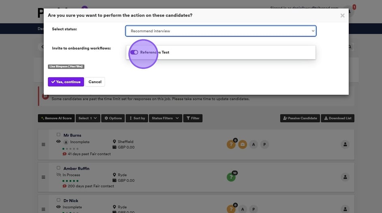The height and width of the screenshot is (213, 382).
Task: Cancel the candidate action dialog
Action: pyautogui.click(x=95, y=82)
